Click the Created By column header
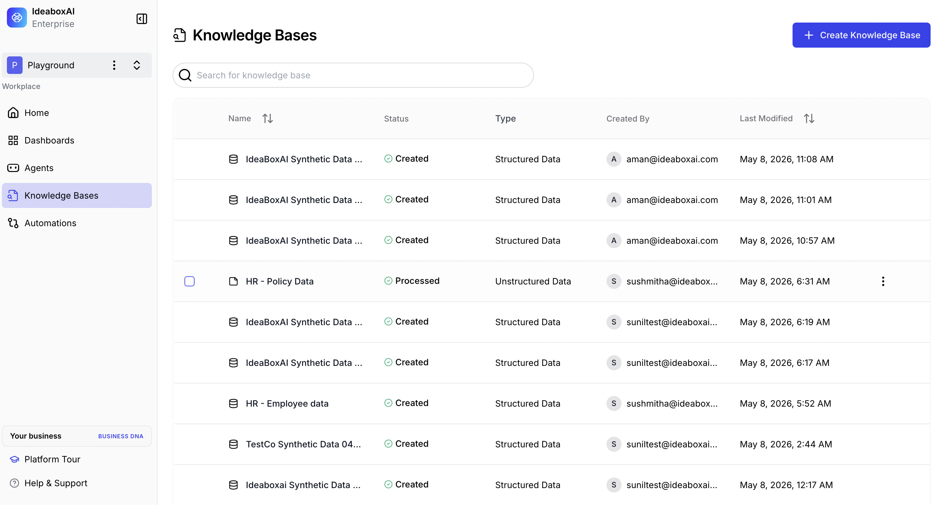This screenshot has height=505, width=940. [x=628, y=119]
